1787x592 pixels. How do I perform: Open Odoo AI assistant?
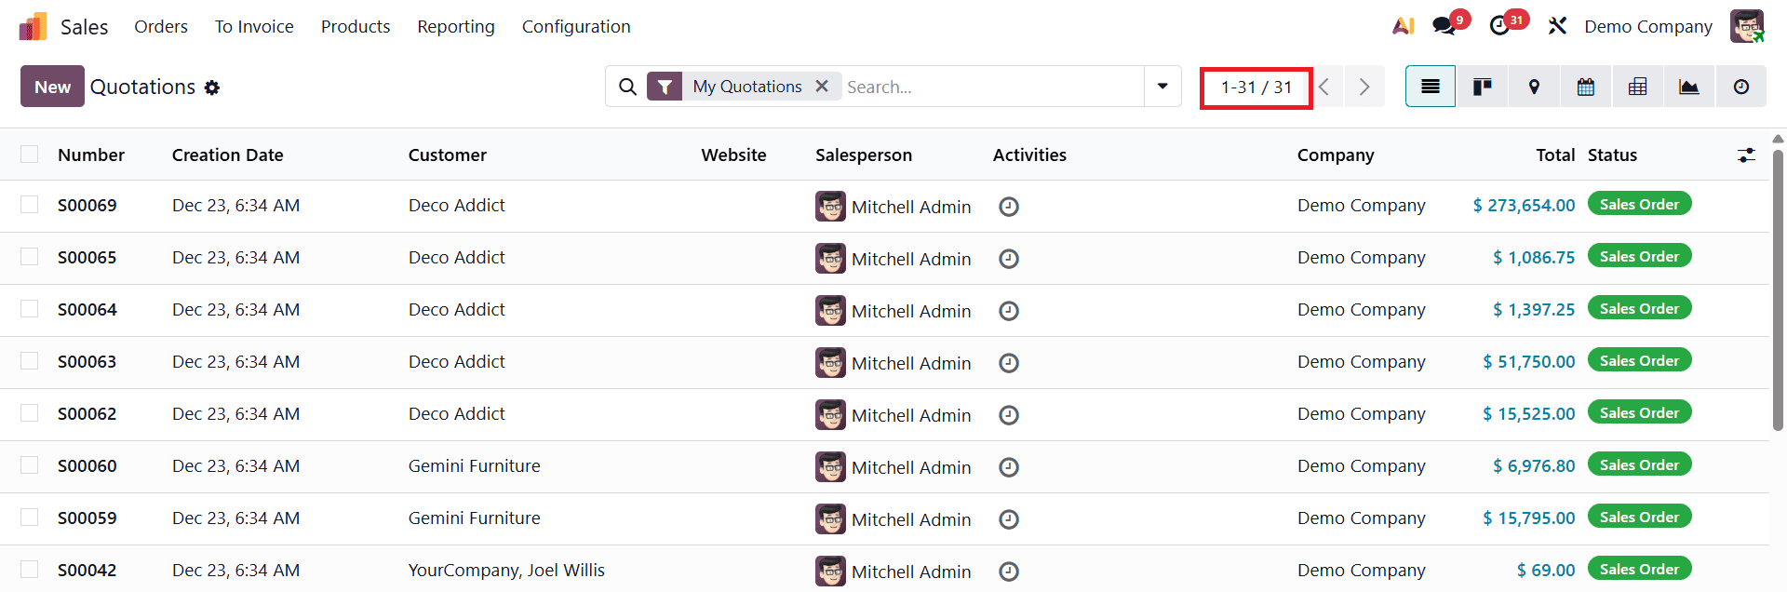click(1403, 26)
